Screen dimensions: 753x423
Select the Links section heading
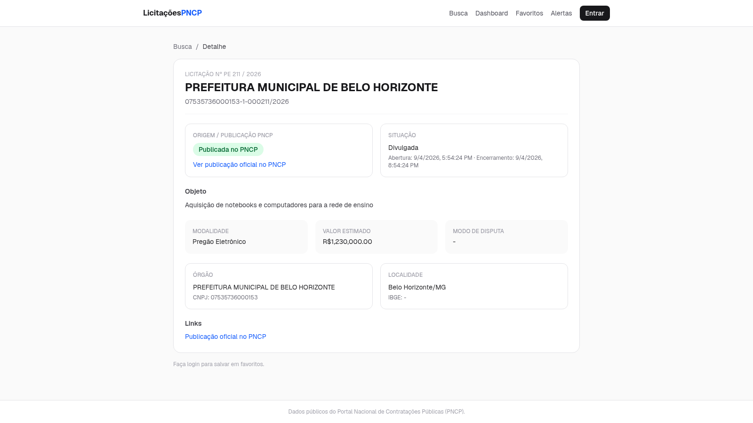[193, 323]
